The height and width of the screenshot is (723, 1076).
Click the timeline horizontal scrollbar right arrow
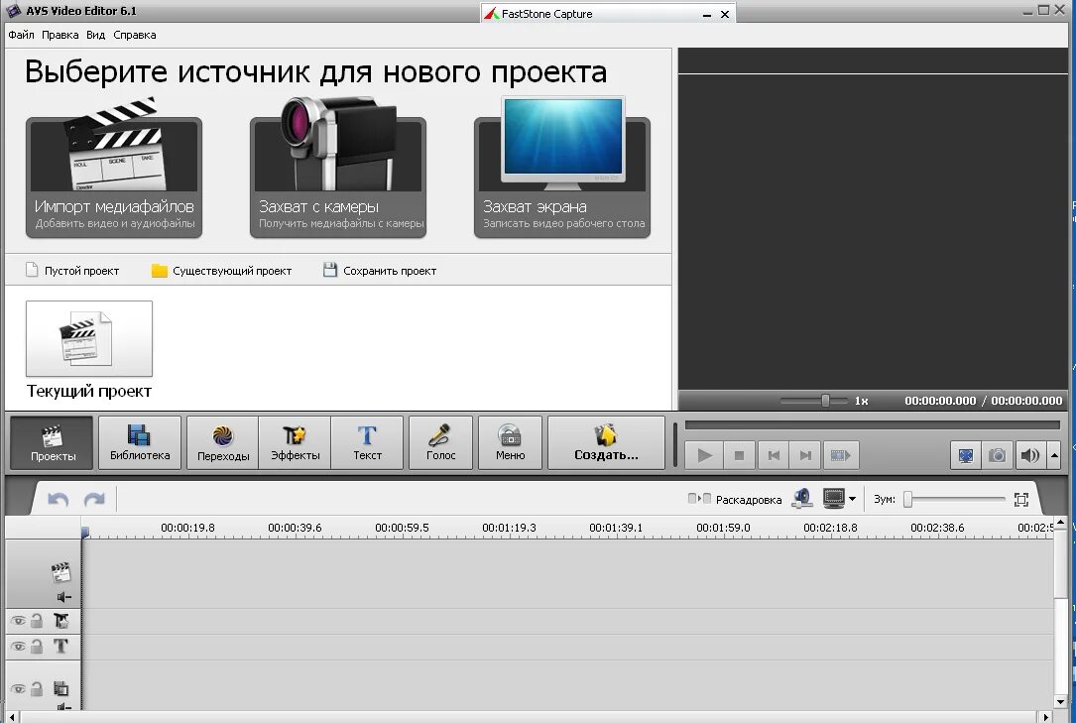click(x=1046, y=717)
